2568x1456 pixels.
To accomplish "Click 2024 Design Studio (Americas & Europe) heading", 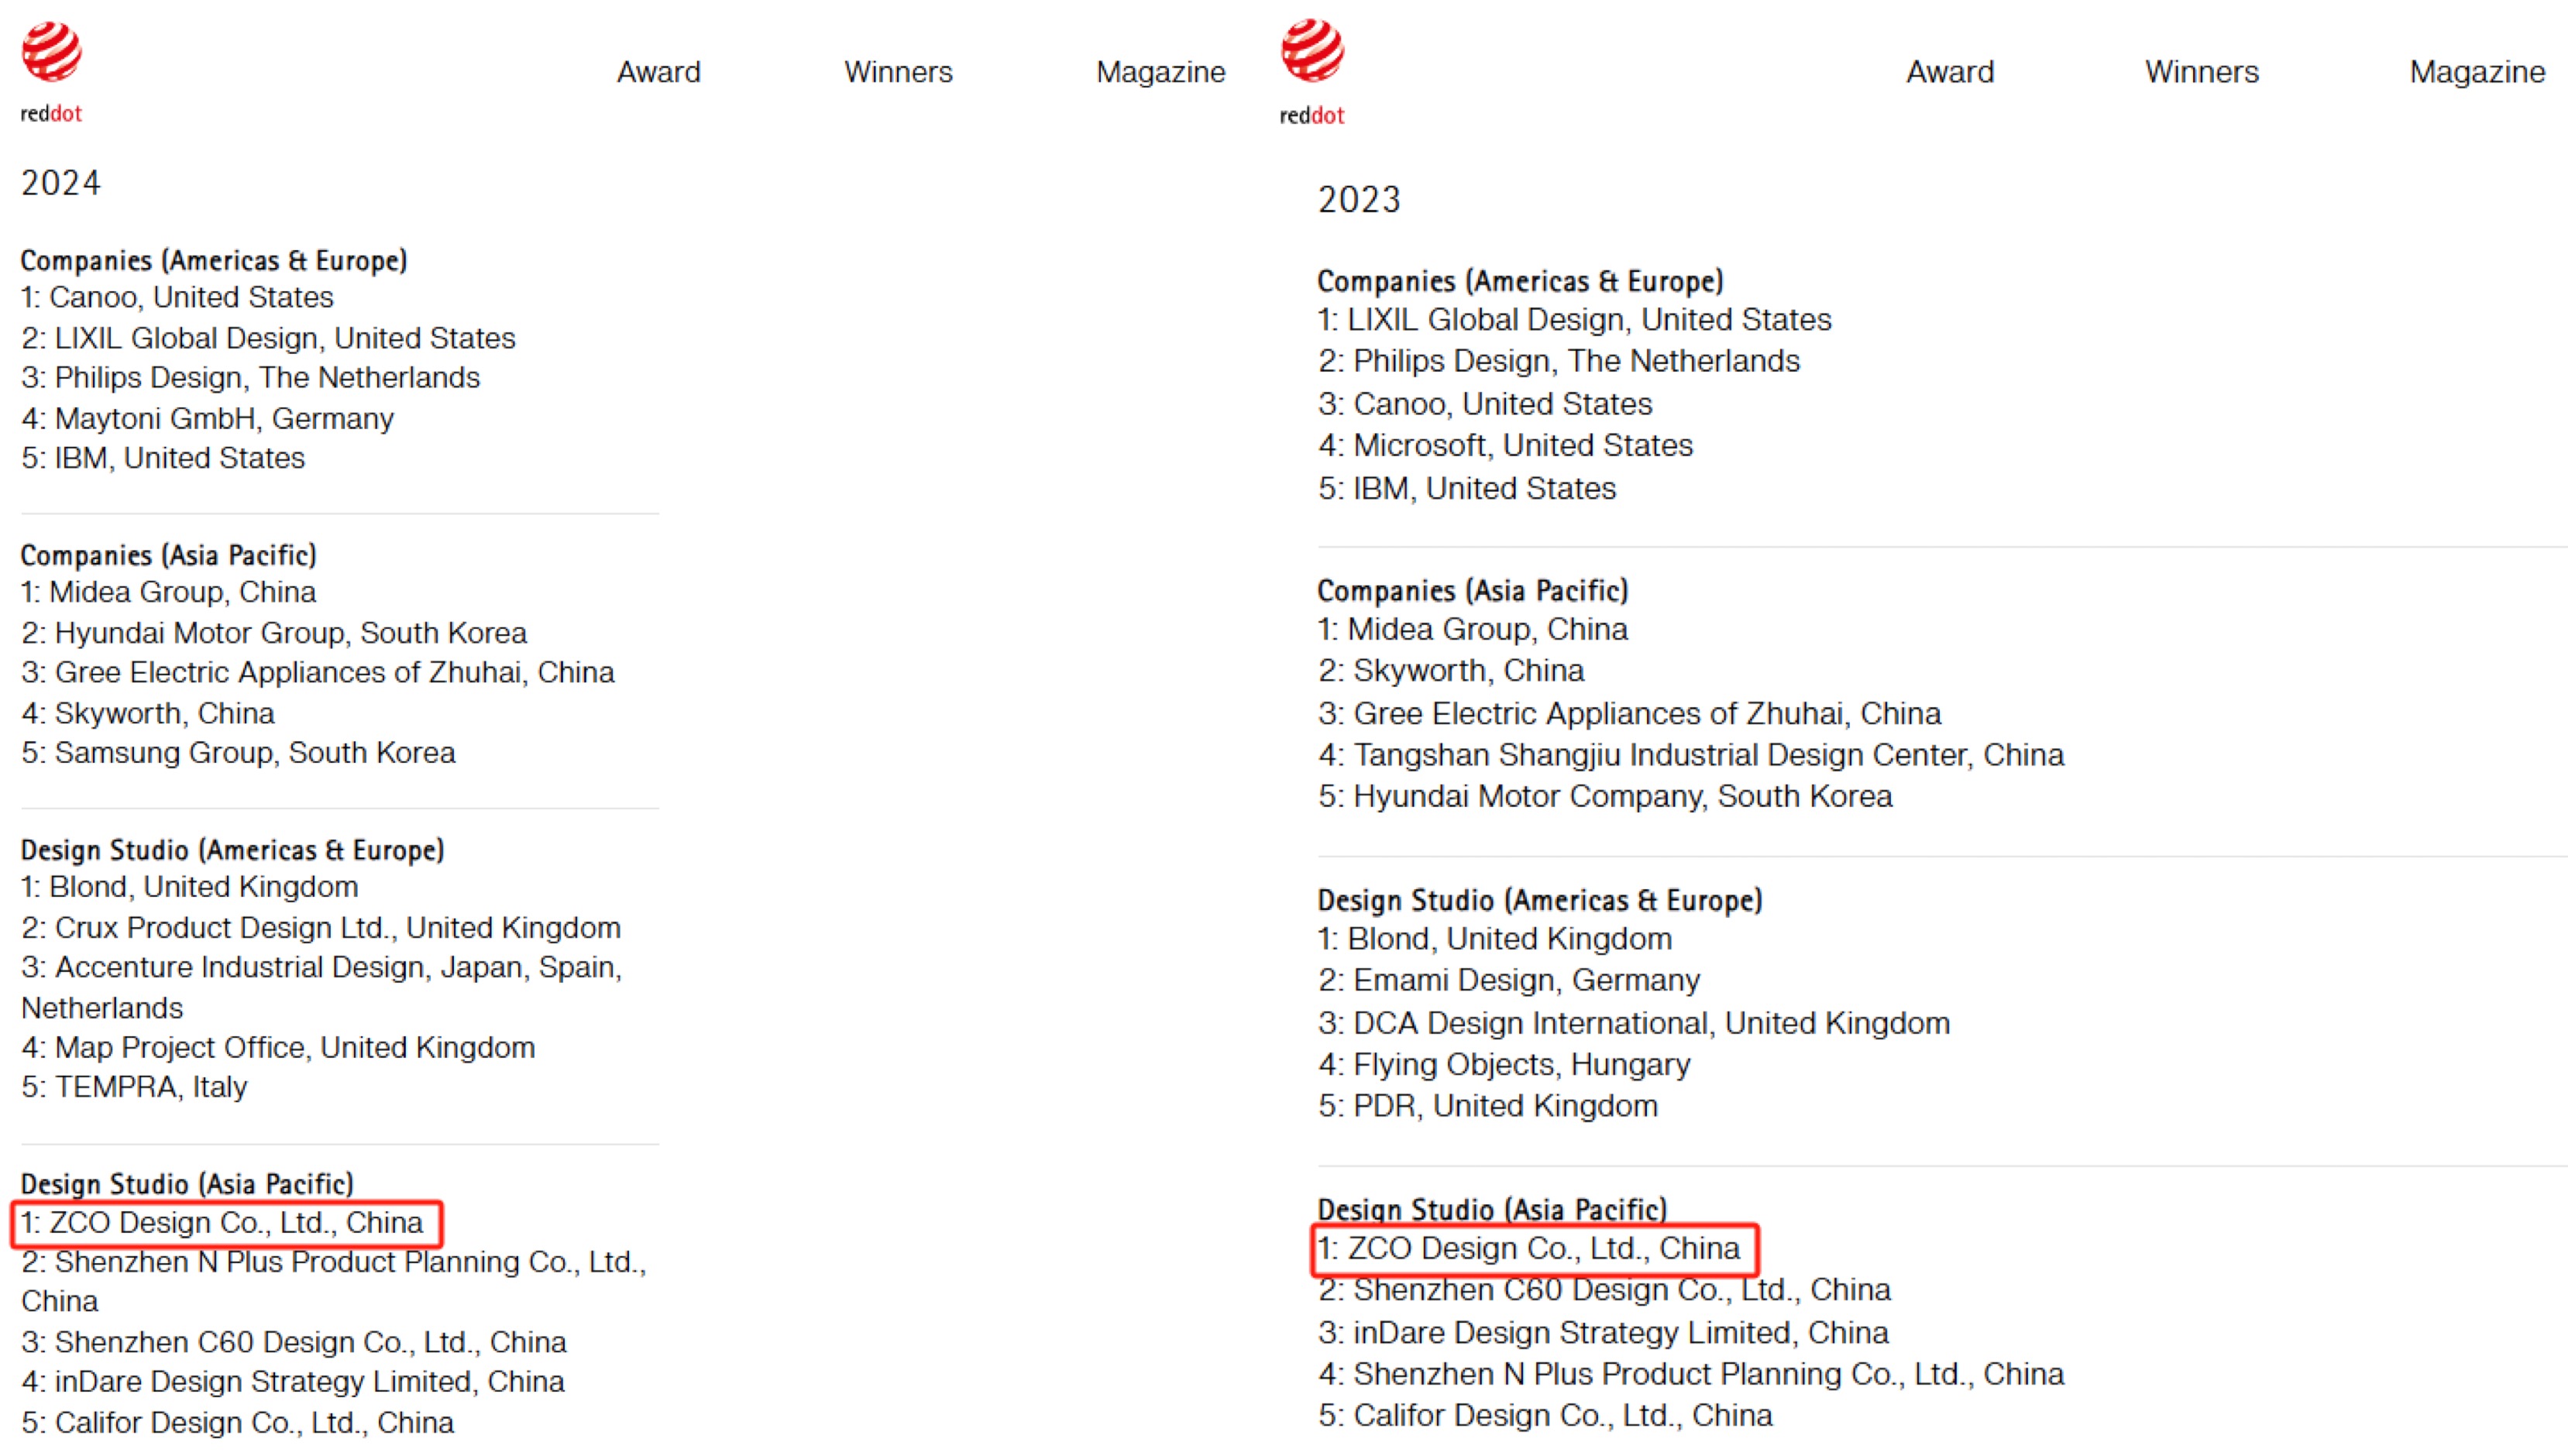I will pyautogui.click(x=232, y=850).
